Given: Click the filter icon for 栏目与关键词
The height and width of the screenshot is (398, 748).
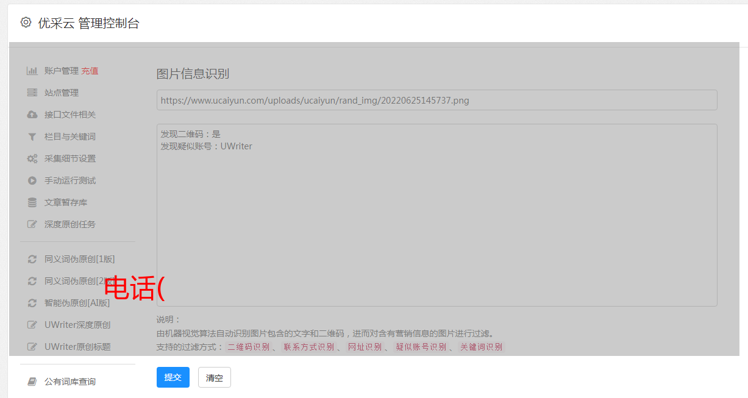Looking at the screenshot, I should [x=32, y=137].
